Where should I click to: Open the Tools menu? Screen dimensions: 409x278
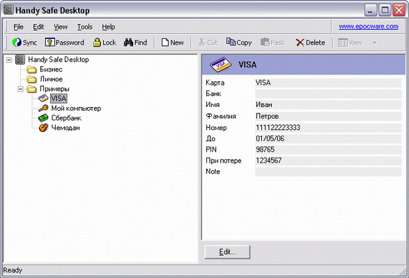pos(85,27)
